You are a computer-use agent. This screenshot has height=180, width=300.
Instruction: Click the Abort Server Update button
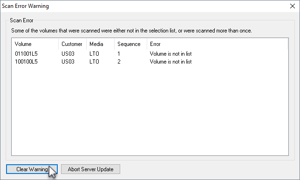point(90,169)
